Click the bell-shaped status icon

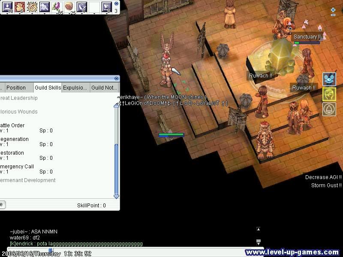click(329, 109)
